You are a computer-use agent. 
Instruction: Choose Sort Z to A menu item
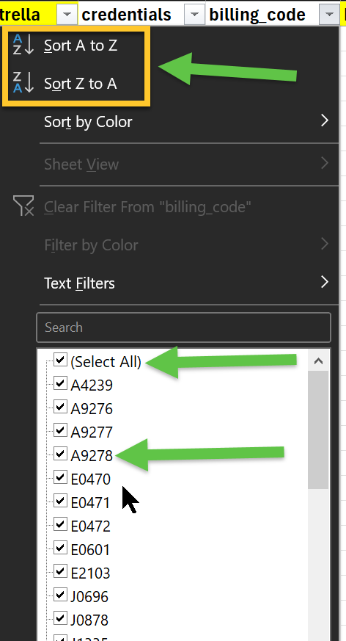click(81, 84)
